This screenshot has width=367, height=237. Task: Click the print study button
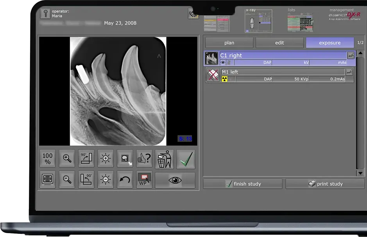[x=325, y=184]
